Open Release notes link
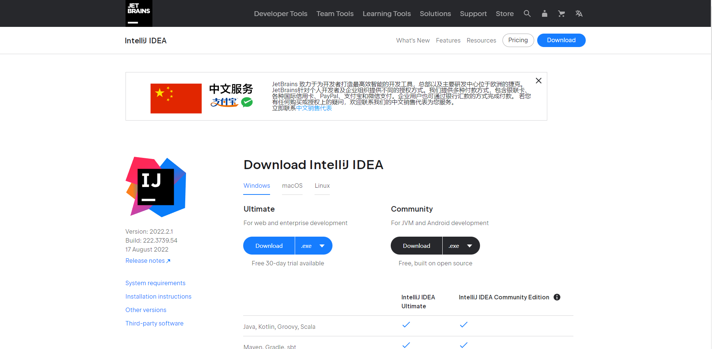Viewport: 712px width, 349px height. [x=148, y=261]
